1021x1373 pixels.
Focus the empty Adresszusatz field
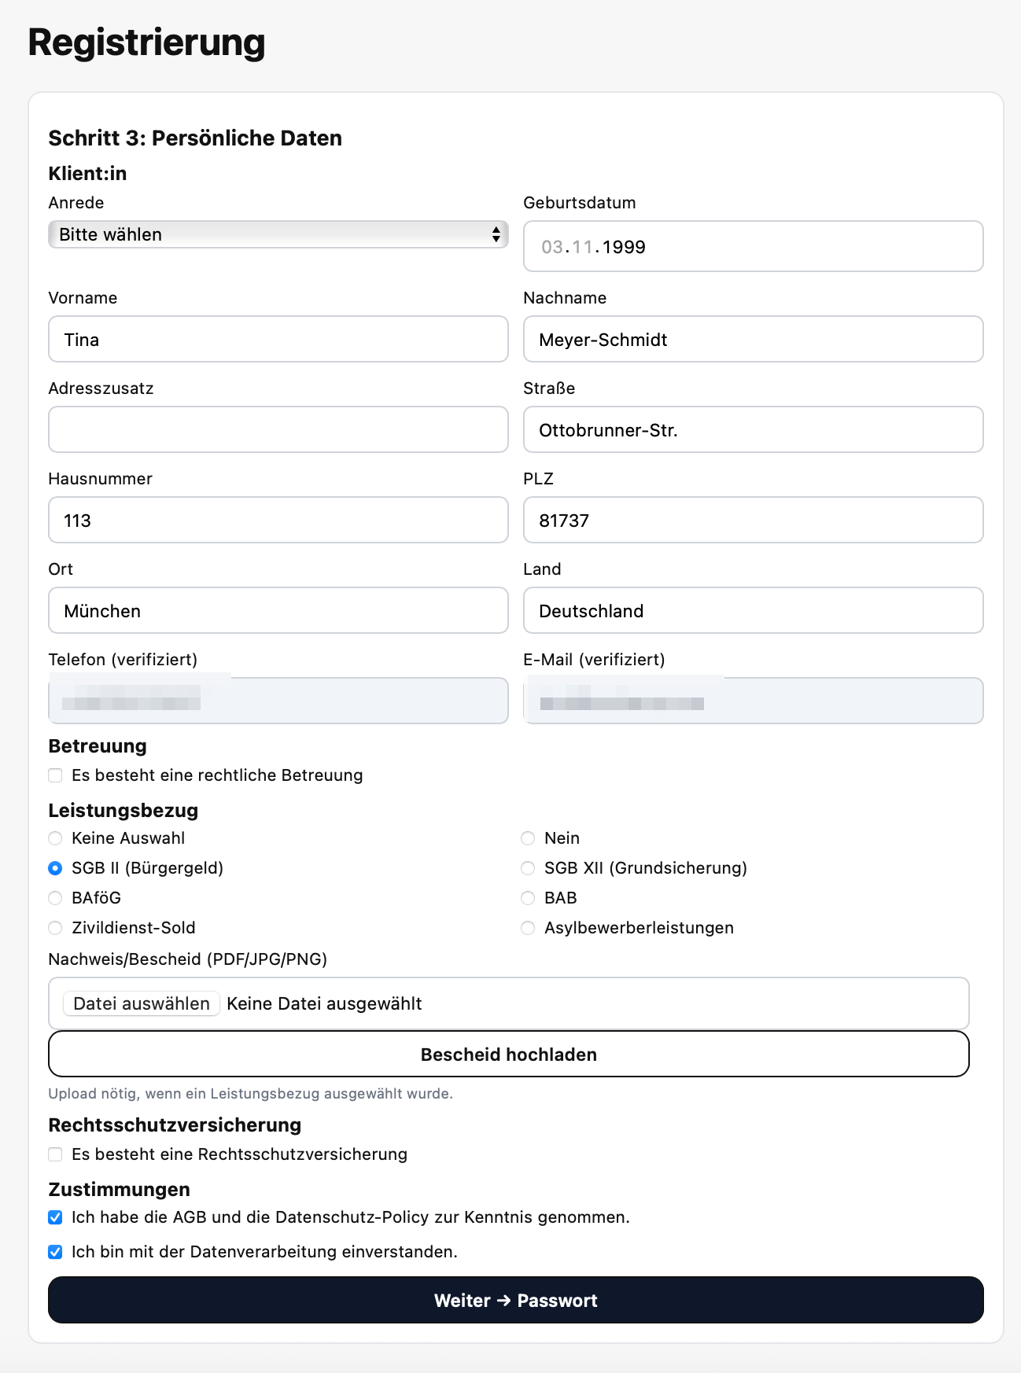click(278, 430)
